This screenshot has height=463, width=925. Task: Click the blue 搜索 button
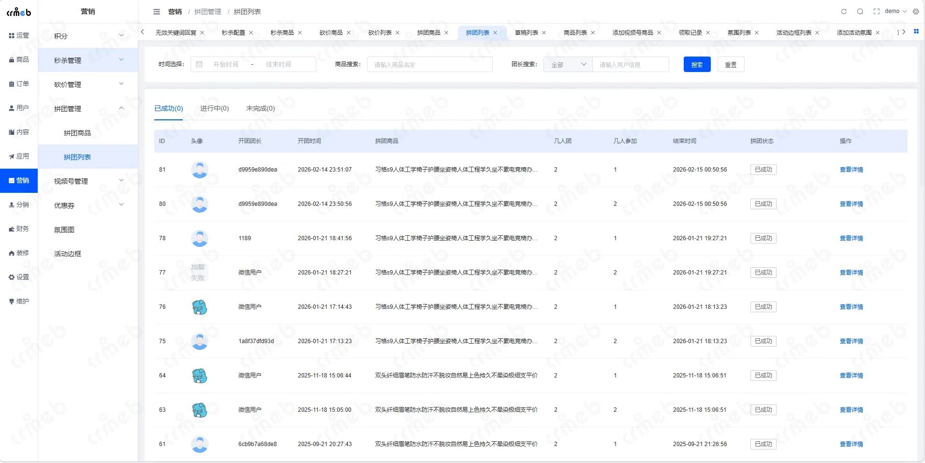(x=697, y=64)
